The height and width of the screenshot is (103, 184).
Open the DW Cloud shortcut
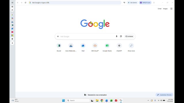[95, 47]
